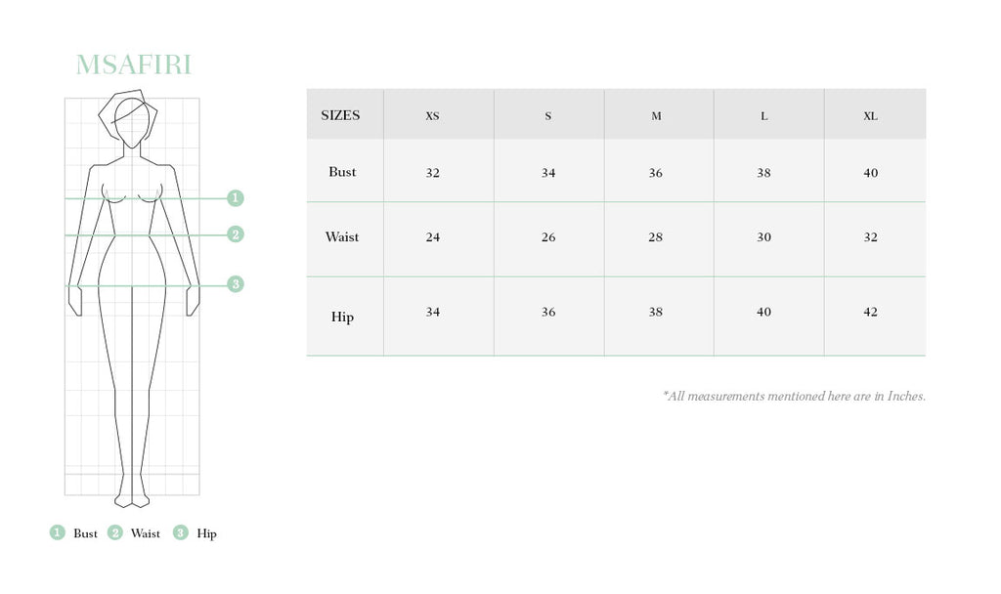This screenshot has width=1001, height=594.
Task: Select the Hip row label in table
Action: 342,318
